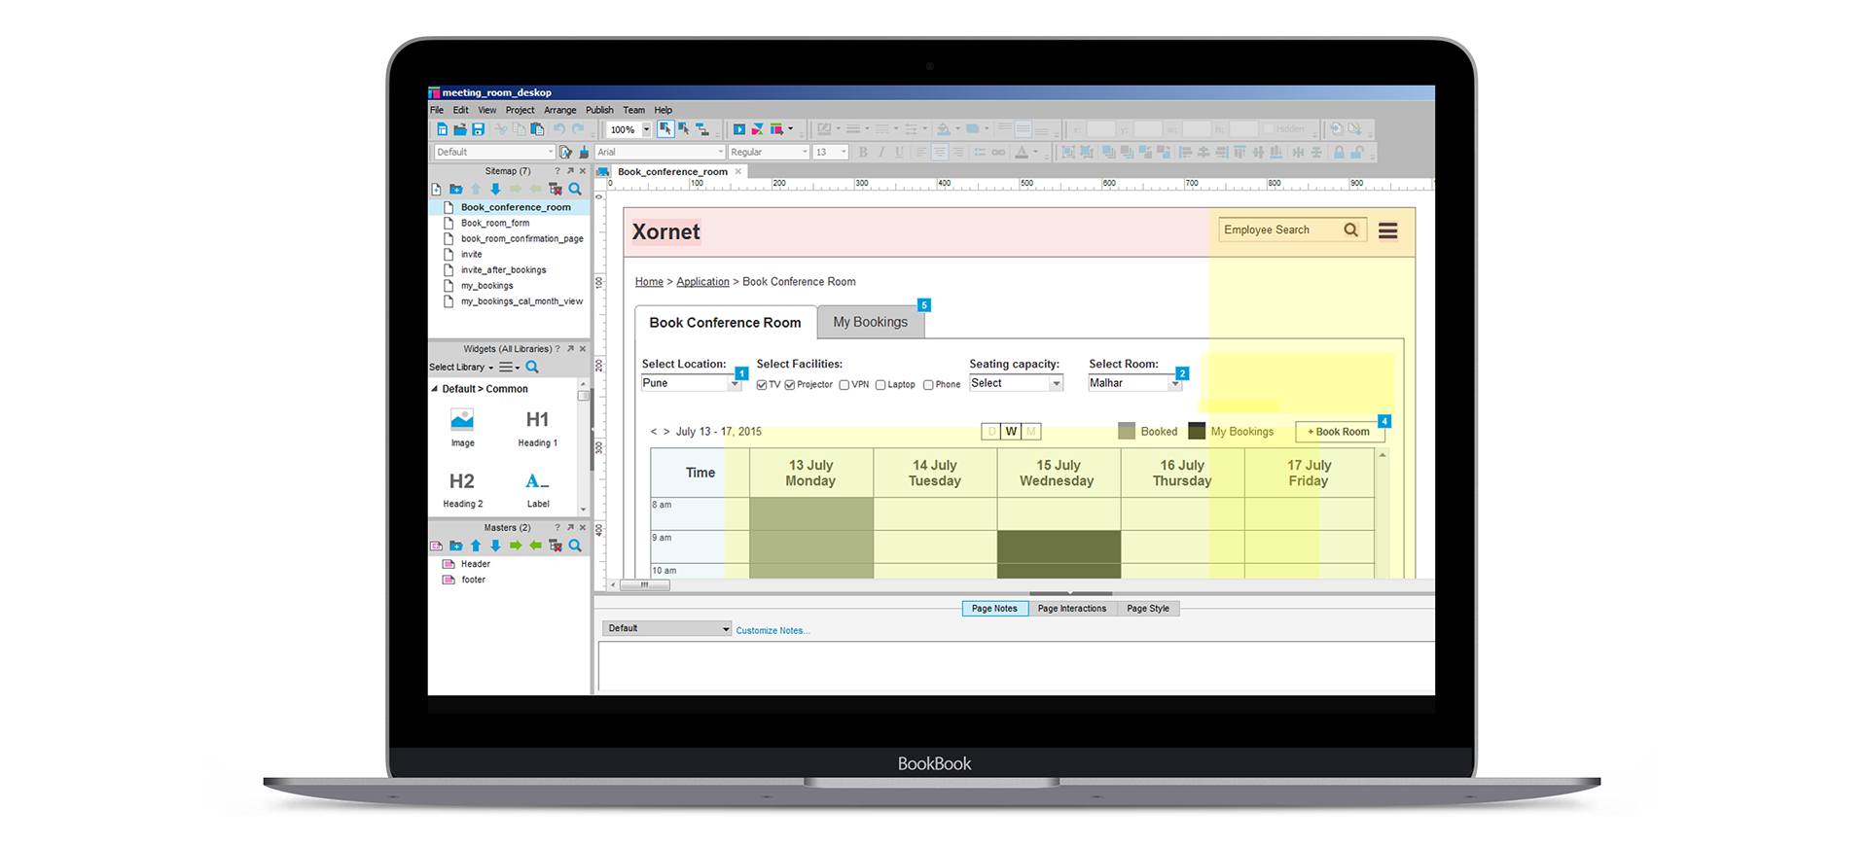Select the Label widget
Image resolution: width=1868 pixels, height=846 pixels.
[537, 490]
